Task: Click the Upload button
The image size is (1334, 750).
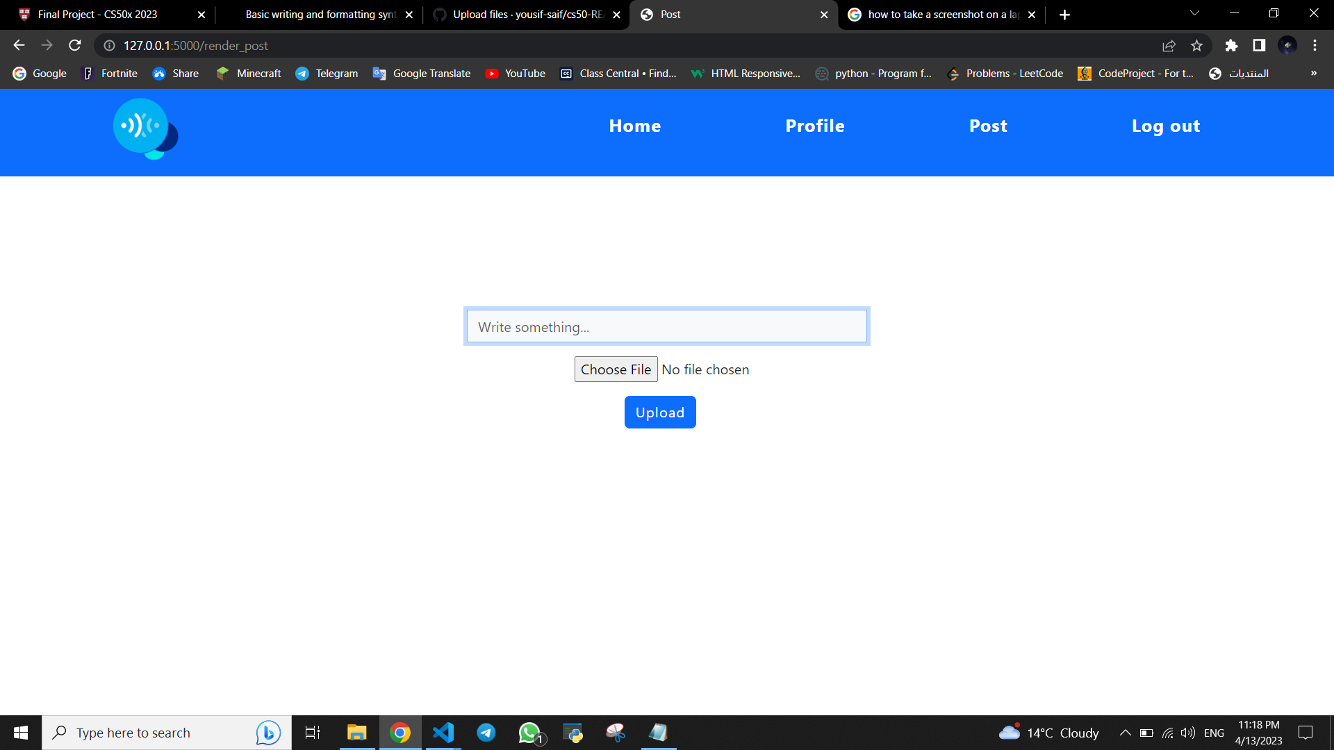Action: [659, 412]
